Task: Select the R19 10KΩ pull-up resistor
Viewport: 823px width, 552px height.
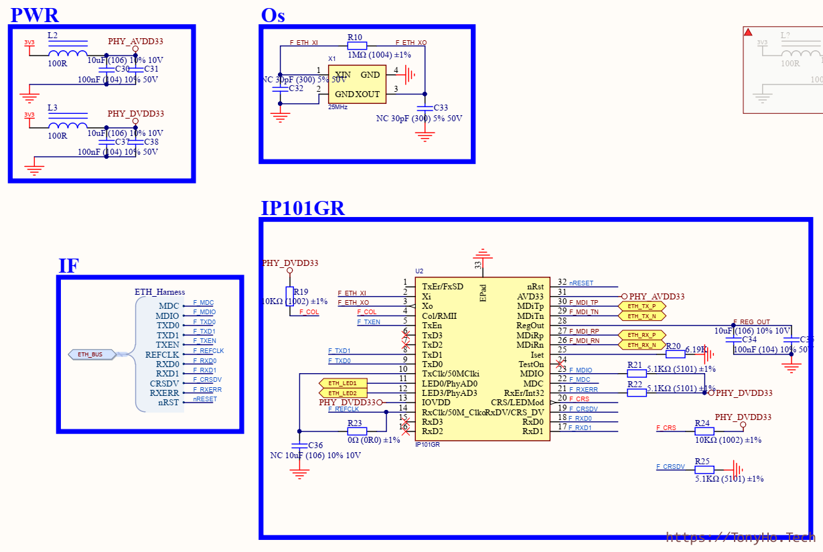Action: 289,295
